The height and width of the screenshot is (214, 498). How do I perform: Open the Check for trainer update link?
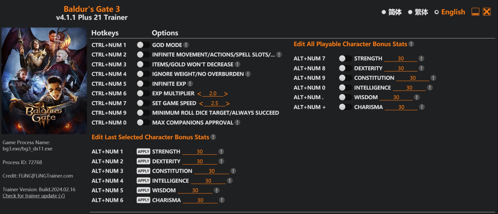tap(34, 196)
